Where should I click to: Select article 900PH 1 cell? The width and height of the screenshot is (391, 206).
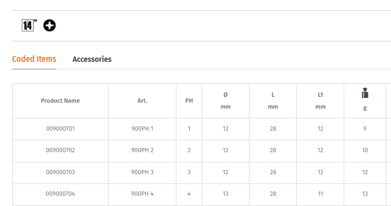(142, 129)
